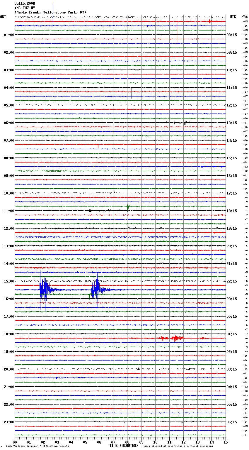Click minute 15 on the bottom axis
Viewport: 249px width, 450px height.
[226, 442]
